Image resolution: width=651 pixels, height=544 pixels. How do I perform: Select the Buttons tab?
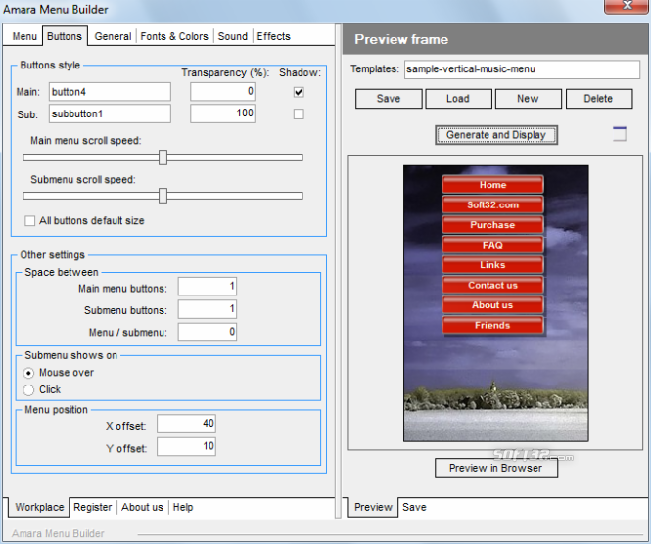(65, 36)
